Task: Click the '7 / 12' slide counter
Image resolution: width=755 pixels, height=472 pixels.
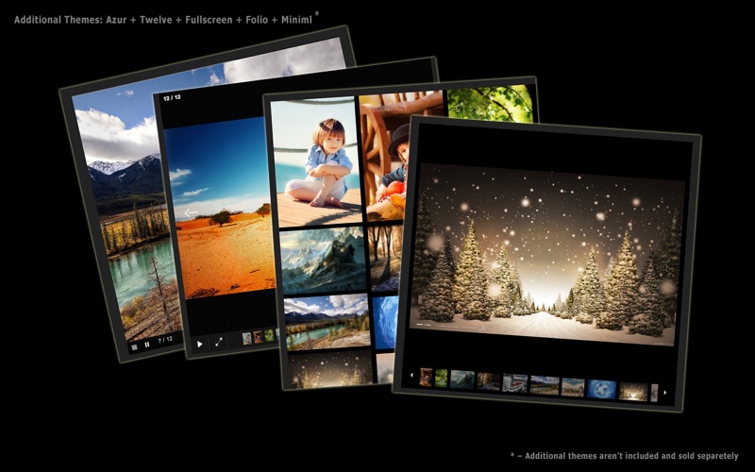Action: point(165,340)
